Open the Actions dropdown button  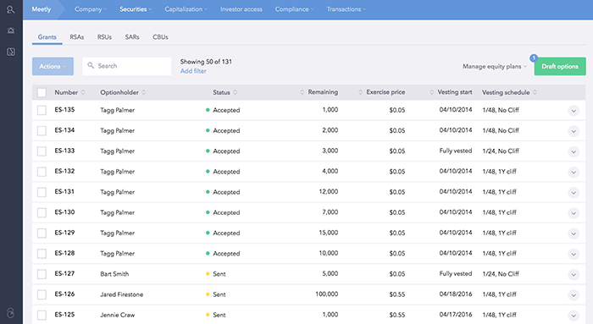(53, 67)
